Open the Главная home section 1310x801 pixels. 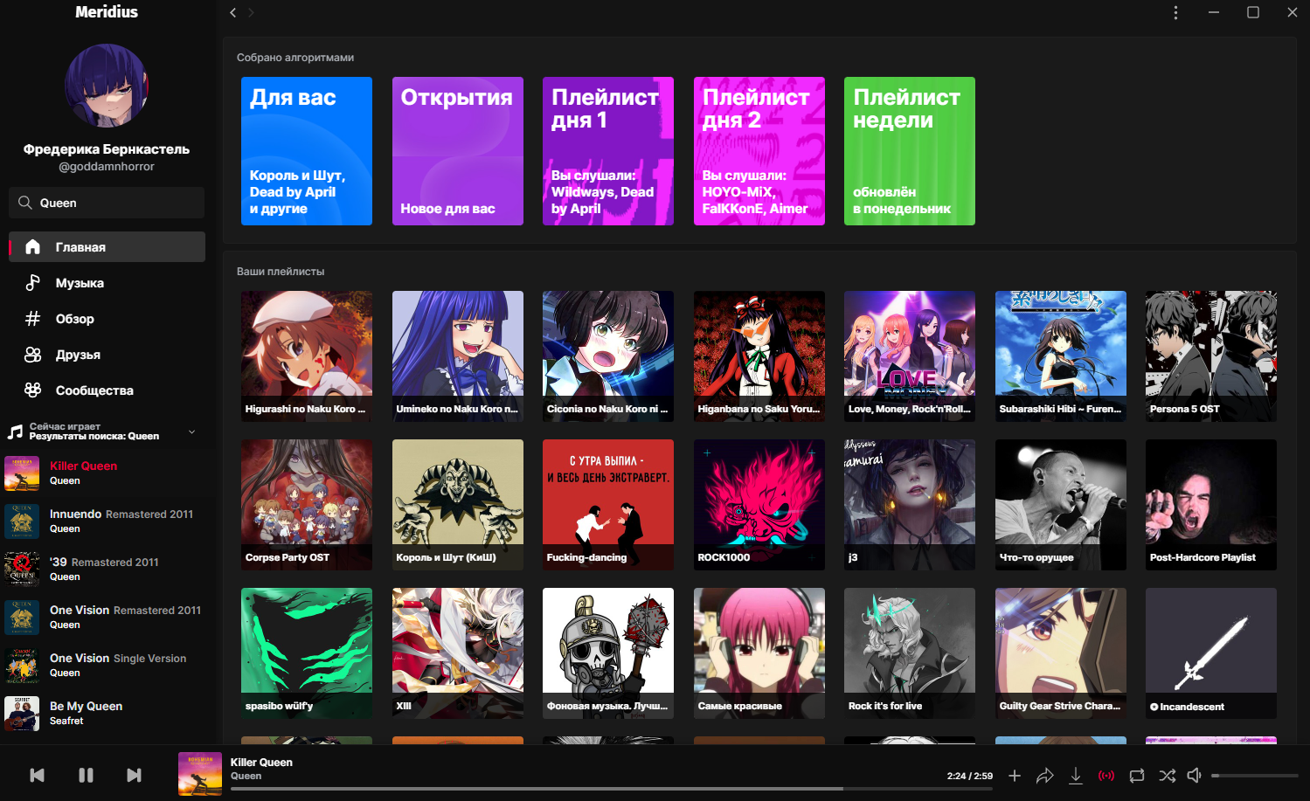107,246
